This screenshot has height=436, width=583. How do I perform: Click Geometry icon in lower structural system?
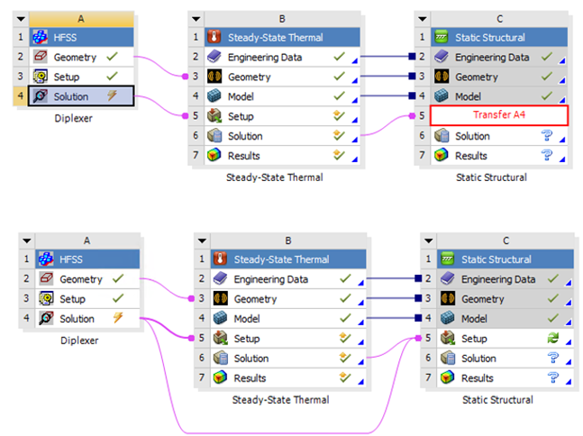(447, 298)
